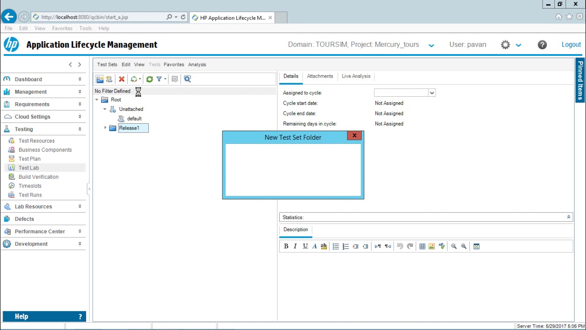This screenshot has height=330, width=586.
Task: Insert a bulleted list
Action: click(x=336, y=247)
